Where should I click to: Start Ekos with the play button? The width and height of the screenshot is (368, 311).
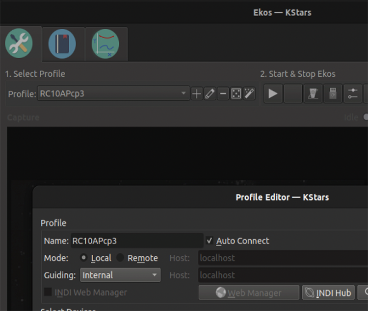(x=273, y=94)
